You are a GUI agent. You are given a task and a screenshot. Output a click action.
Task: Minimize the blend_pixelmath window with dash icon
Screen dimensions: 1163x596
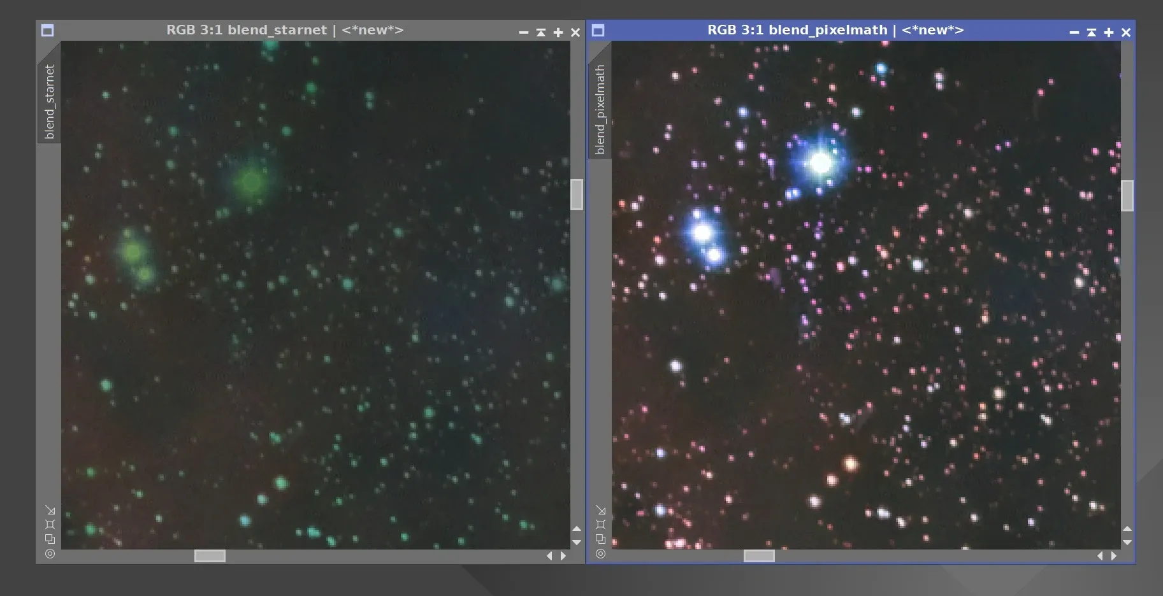tap(1074, 32)
